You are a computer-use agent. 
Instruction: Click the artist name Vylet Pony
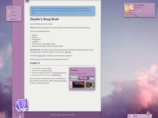coord(138,8)
